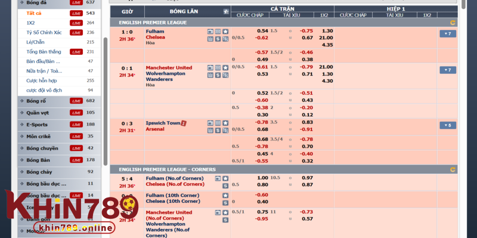
Task: Click dollar icon for Manchester United No.of Corners
Action: point(225,220)
